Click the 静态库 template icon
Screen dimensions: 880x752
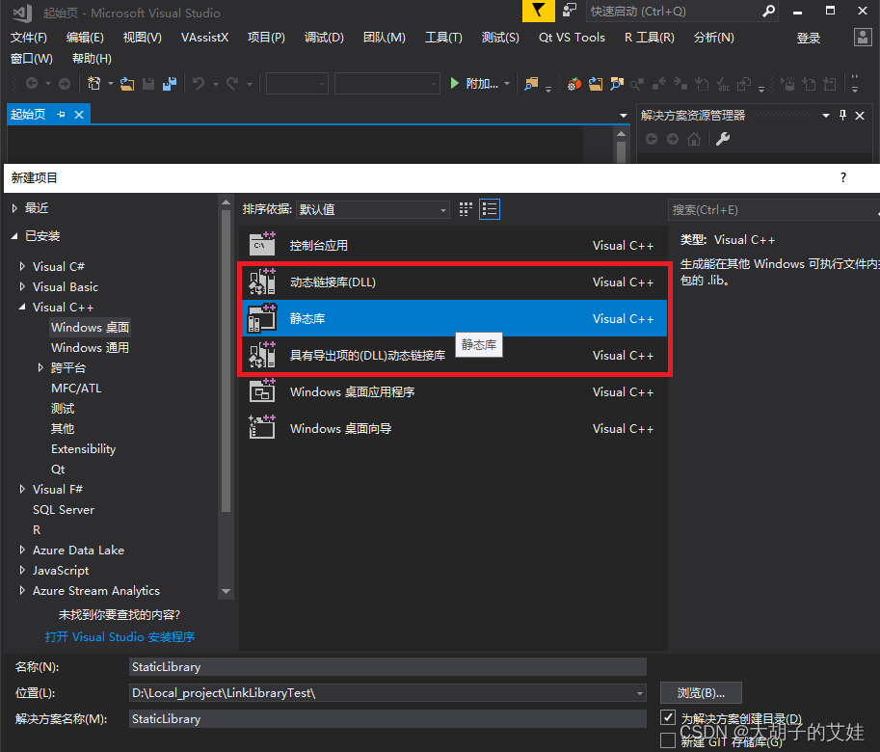click(x=262, y=318)
